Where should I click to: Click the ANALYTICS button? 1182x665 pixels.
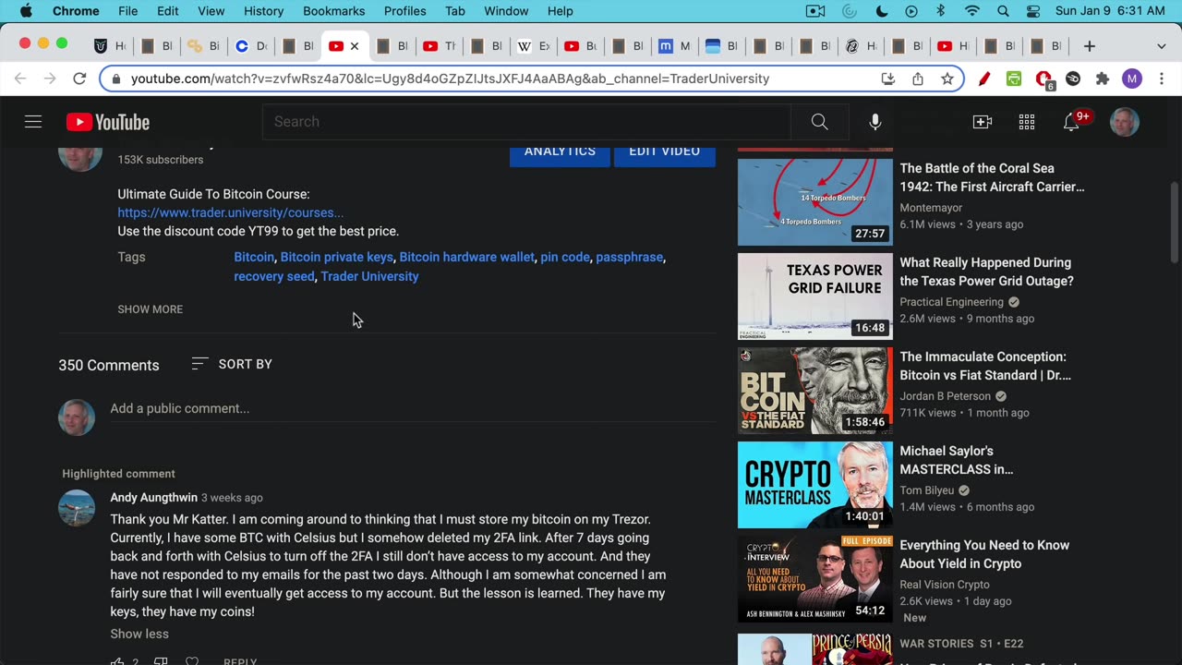560,153
